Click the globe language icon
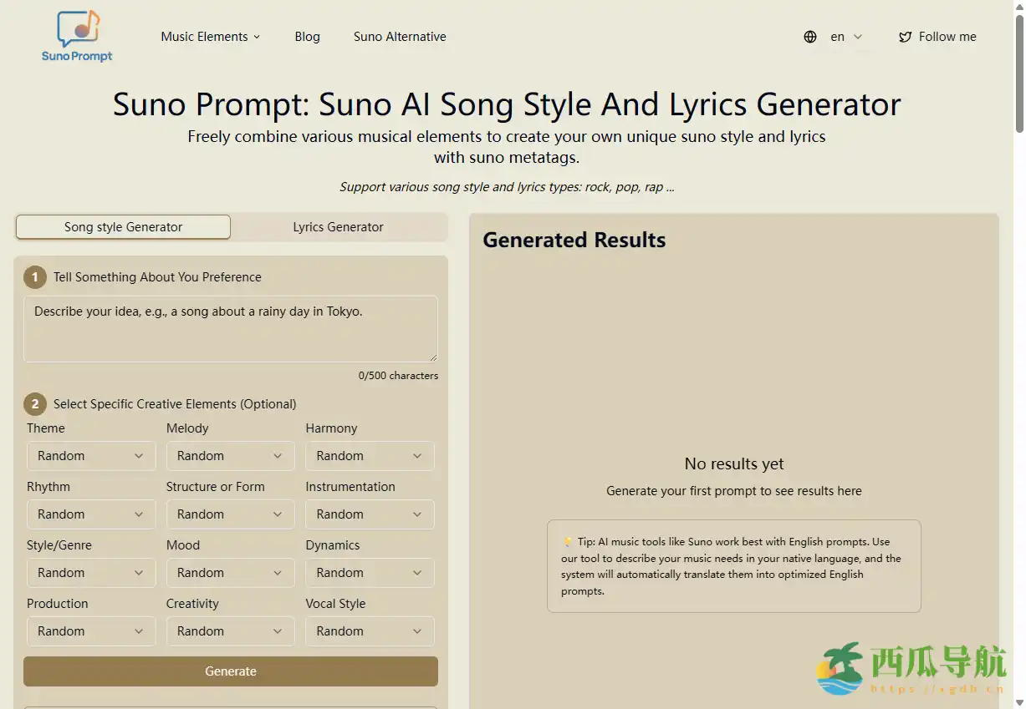Screen dimensions: 1026x709 click(809, 37)
